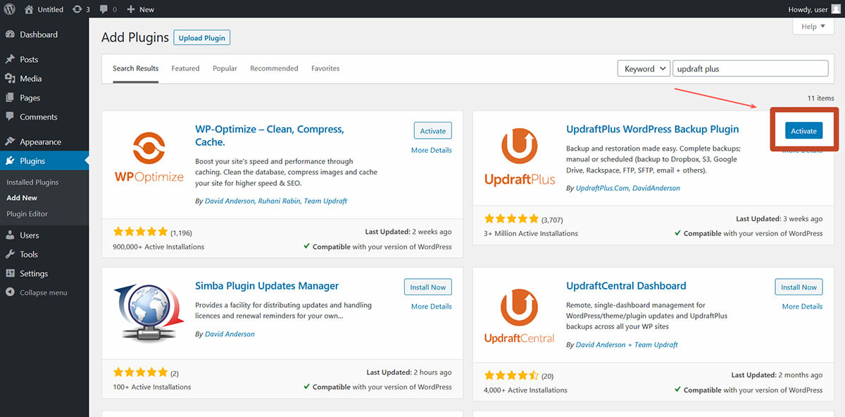Open the comments bubble in admin bar

(108, 9)
